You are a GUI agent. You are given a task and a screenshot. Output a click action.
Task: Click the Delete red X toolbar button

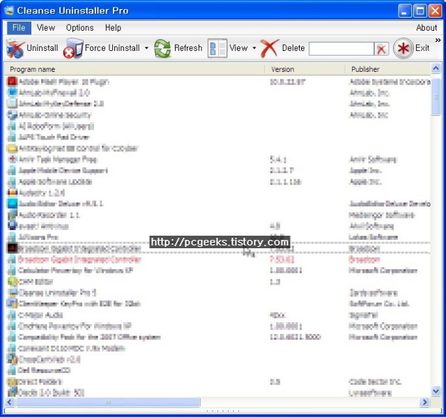pos(282,48)
